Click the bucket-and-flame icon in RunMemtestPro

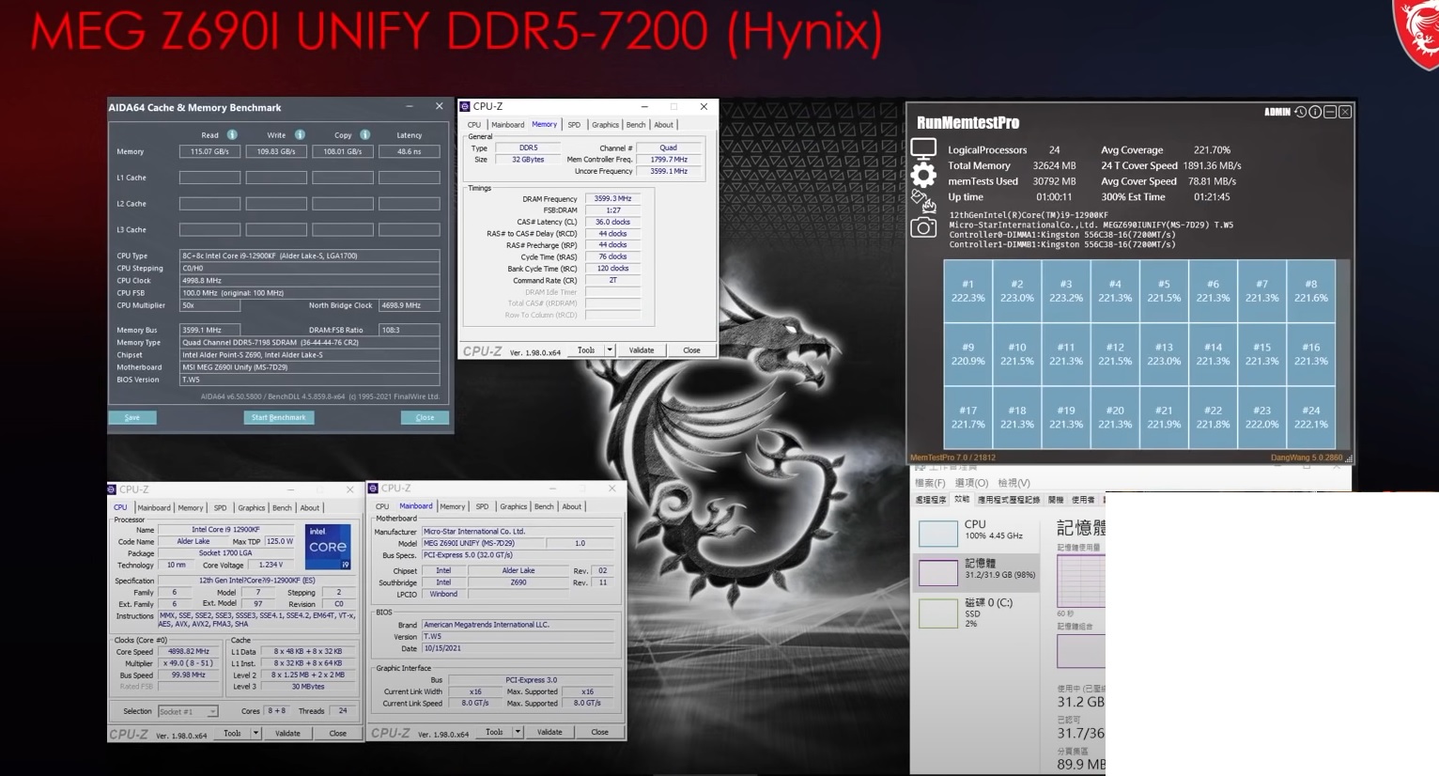[x=923, y=201]
